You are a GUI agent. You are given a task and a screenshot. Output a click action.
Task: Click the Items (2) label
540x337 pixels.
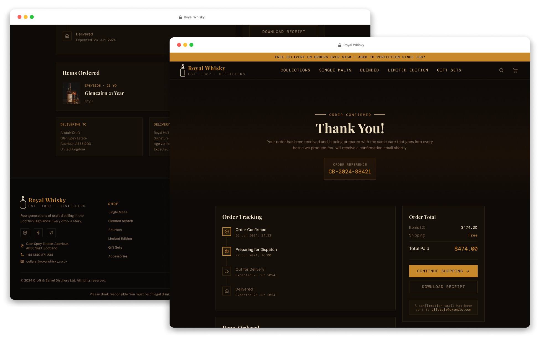(x=417, y=228)
